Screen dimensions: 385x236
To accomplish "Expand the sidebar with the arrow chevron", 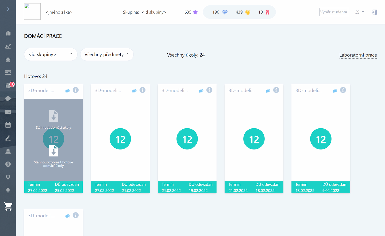I will click(8, 9).
